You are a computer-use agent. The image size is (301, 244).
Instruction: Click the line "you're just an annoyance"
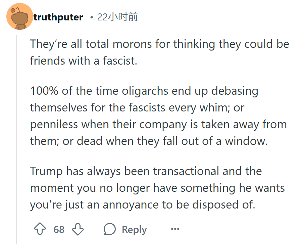[x=143, y=205]
